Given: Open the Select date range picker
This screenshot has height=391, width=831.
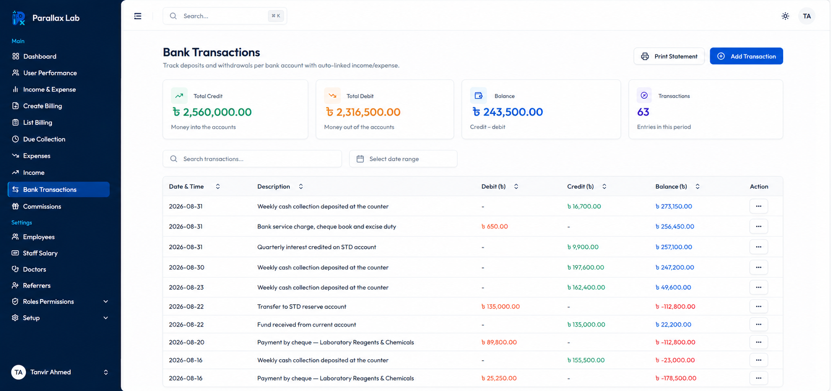Looking at the screenshot, I should tap(403, 159).
